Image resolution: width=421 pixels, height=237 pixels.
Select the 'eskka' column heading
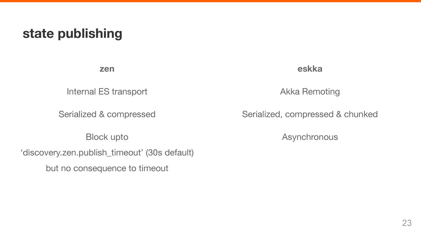pos(310,69)
